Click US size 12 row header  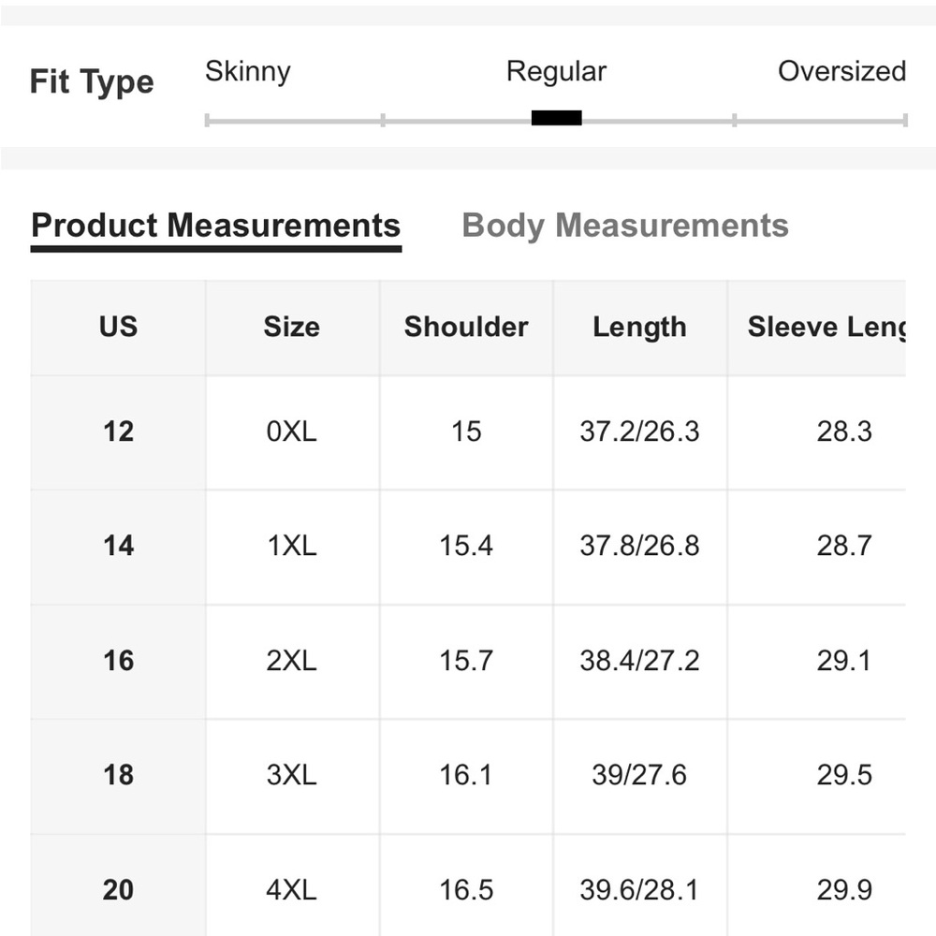(x=118, y=431)
